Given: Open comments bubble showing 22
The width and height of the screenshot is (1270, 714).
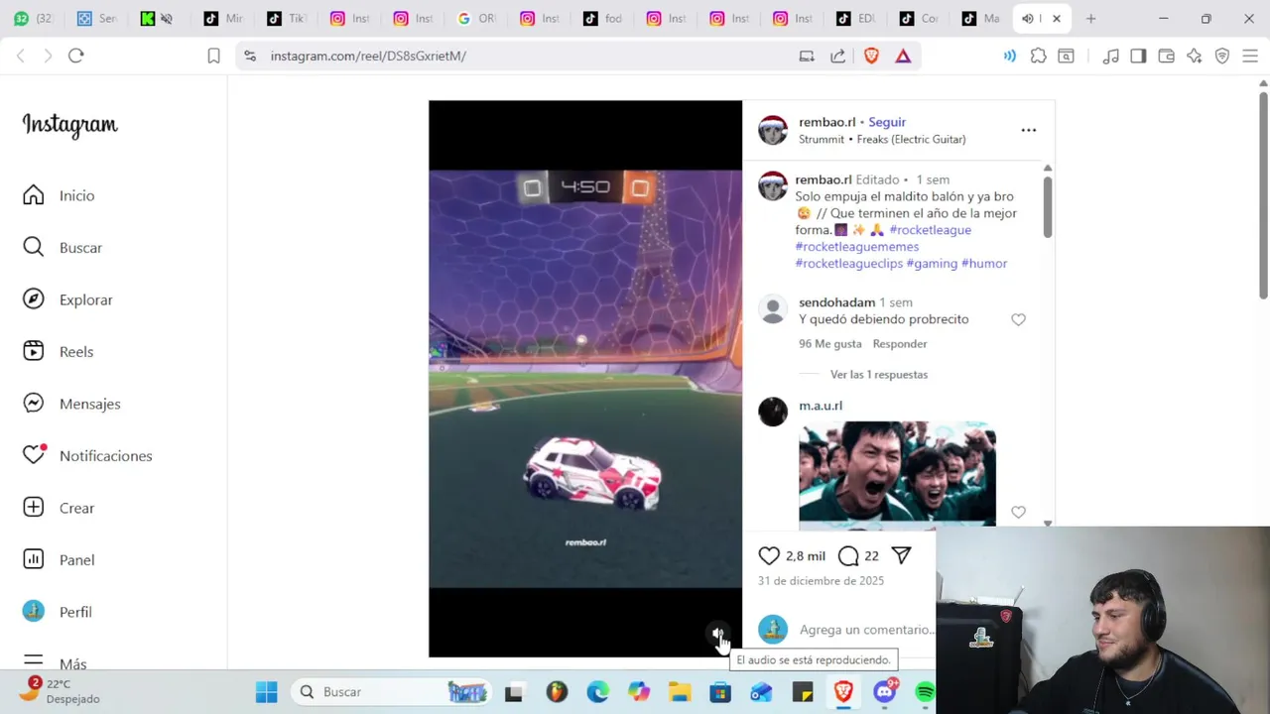Looking at the screenshot, I should [x=848, y=555].
